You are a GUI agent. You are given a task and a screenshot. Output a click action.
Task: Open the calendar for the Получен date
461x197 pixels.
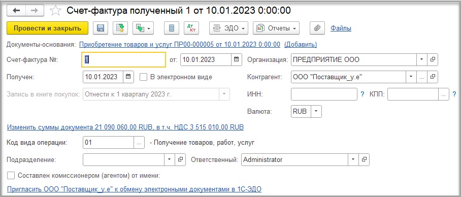click(x=128, y=77)
